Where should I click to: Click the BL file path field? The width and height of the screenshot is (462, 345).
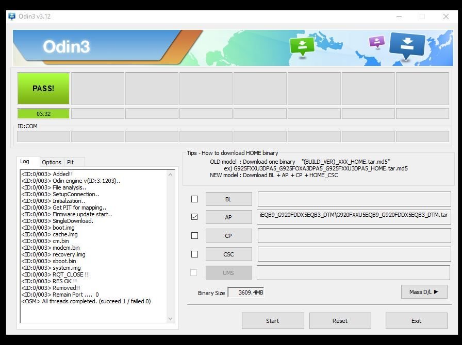(x=354, y=199)
